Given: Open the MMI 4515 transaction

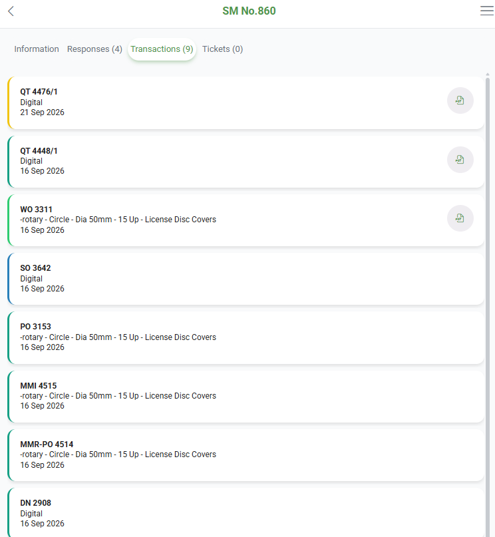Looking at the screenshot, I should pos(246,396).
